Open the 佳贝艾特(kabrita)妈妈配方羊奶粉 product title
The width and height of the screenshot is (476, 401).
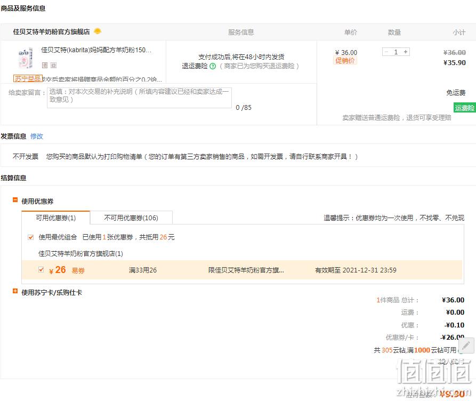click(x=96, y=50)
